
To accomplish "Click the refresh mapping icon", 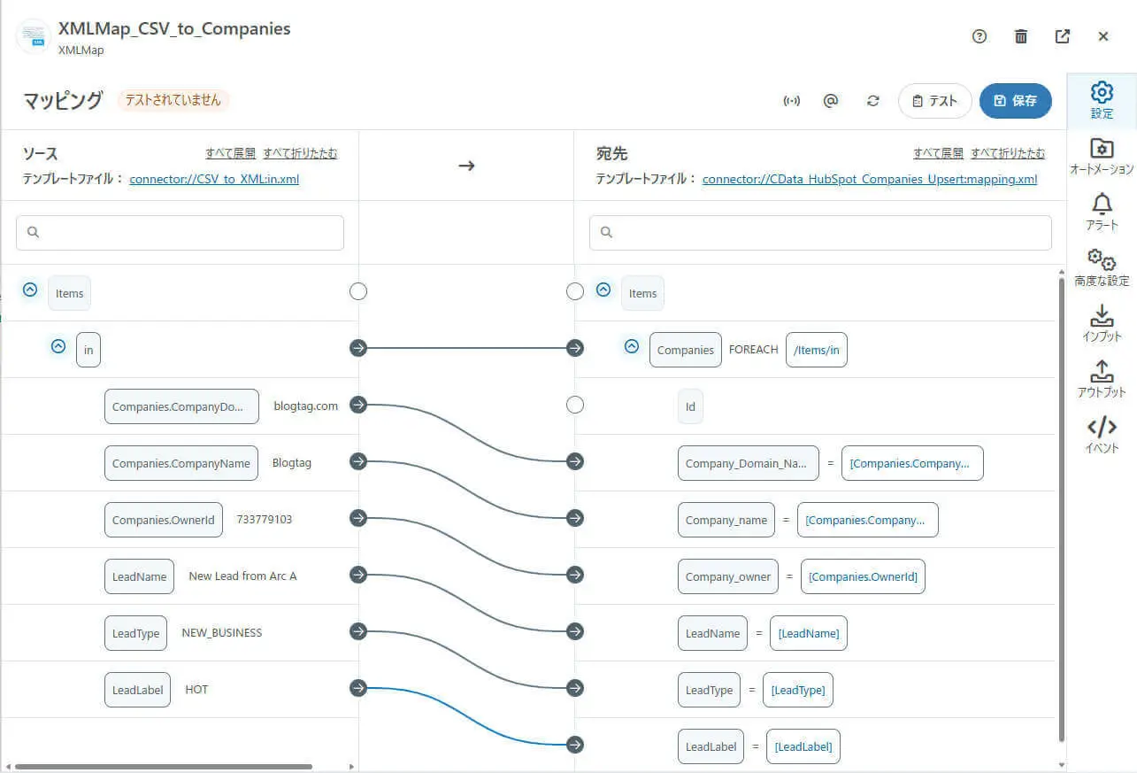I will [x=873, y=101].
